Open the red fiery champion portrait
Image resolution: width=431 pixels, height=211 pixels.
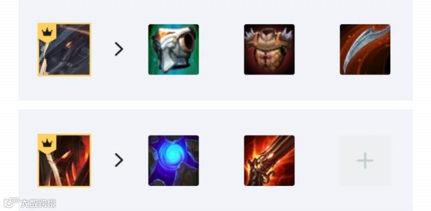64,160
